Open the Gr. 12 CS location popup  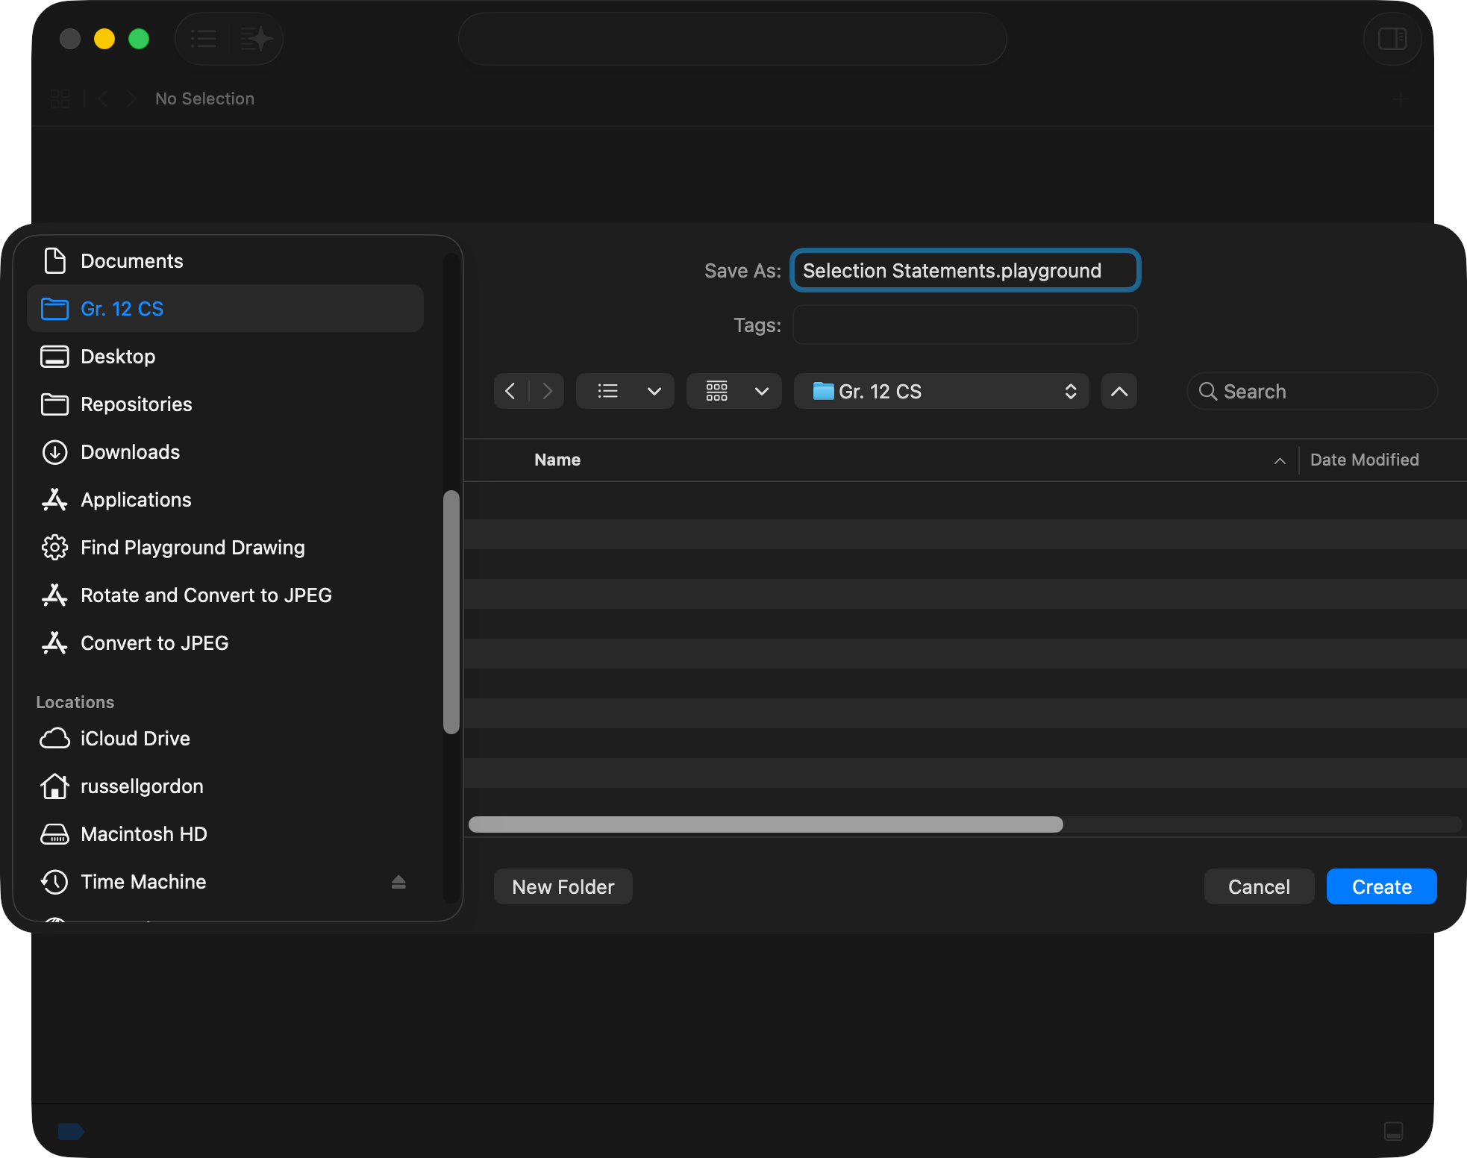click(x=941, y=391)
